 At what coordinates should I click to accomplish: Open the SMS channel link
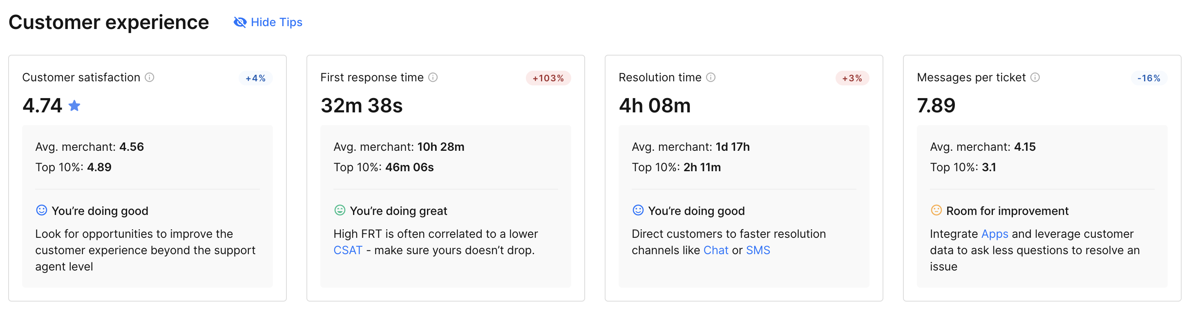[x=758, y=250]
